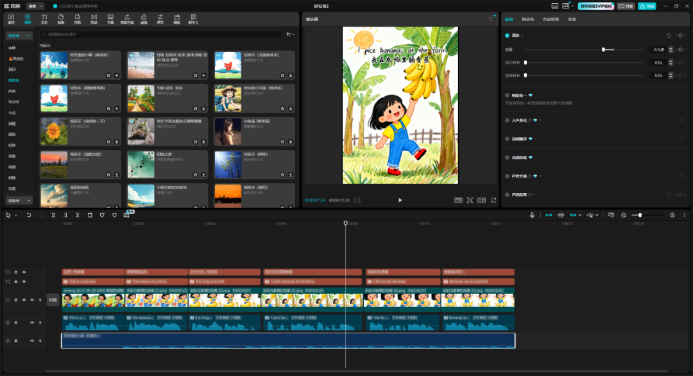Screen dimensions: 693x376
Task: Open the filter dropdown beside the search box
Action: pyautogui.click(x=290, y=35)
